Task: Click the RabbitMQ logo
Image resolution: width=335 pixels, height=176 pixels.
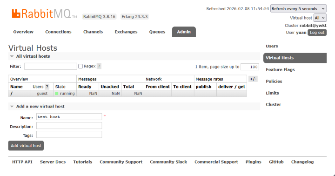Action: [44, 14]
